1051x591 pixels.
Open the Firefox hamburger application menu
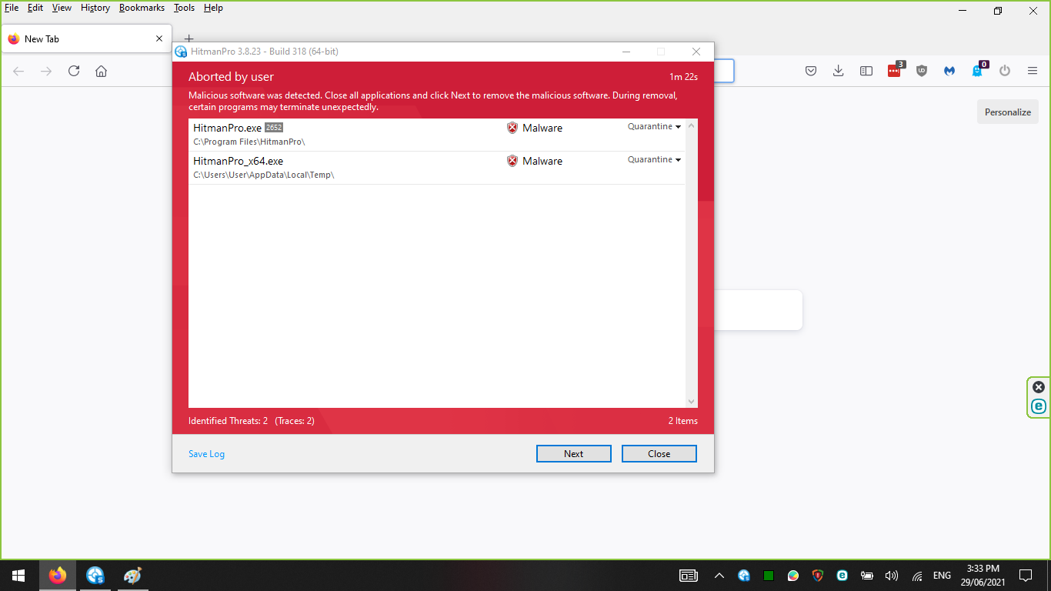coord(1033,71)
